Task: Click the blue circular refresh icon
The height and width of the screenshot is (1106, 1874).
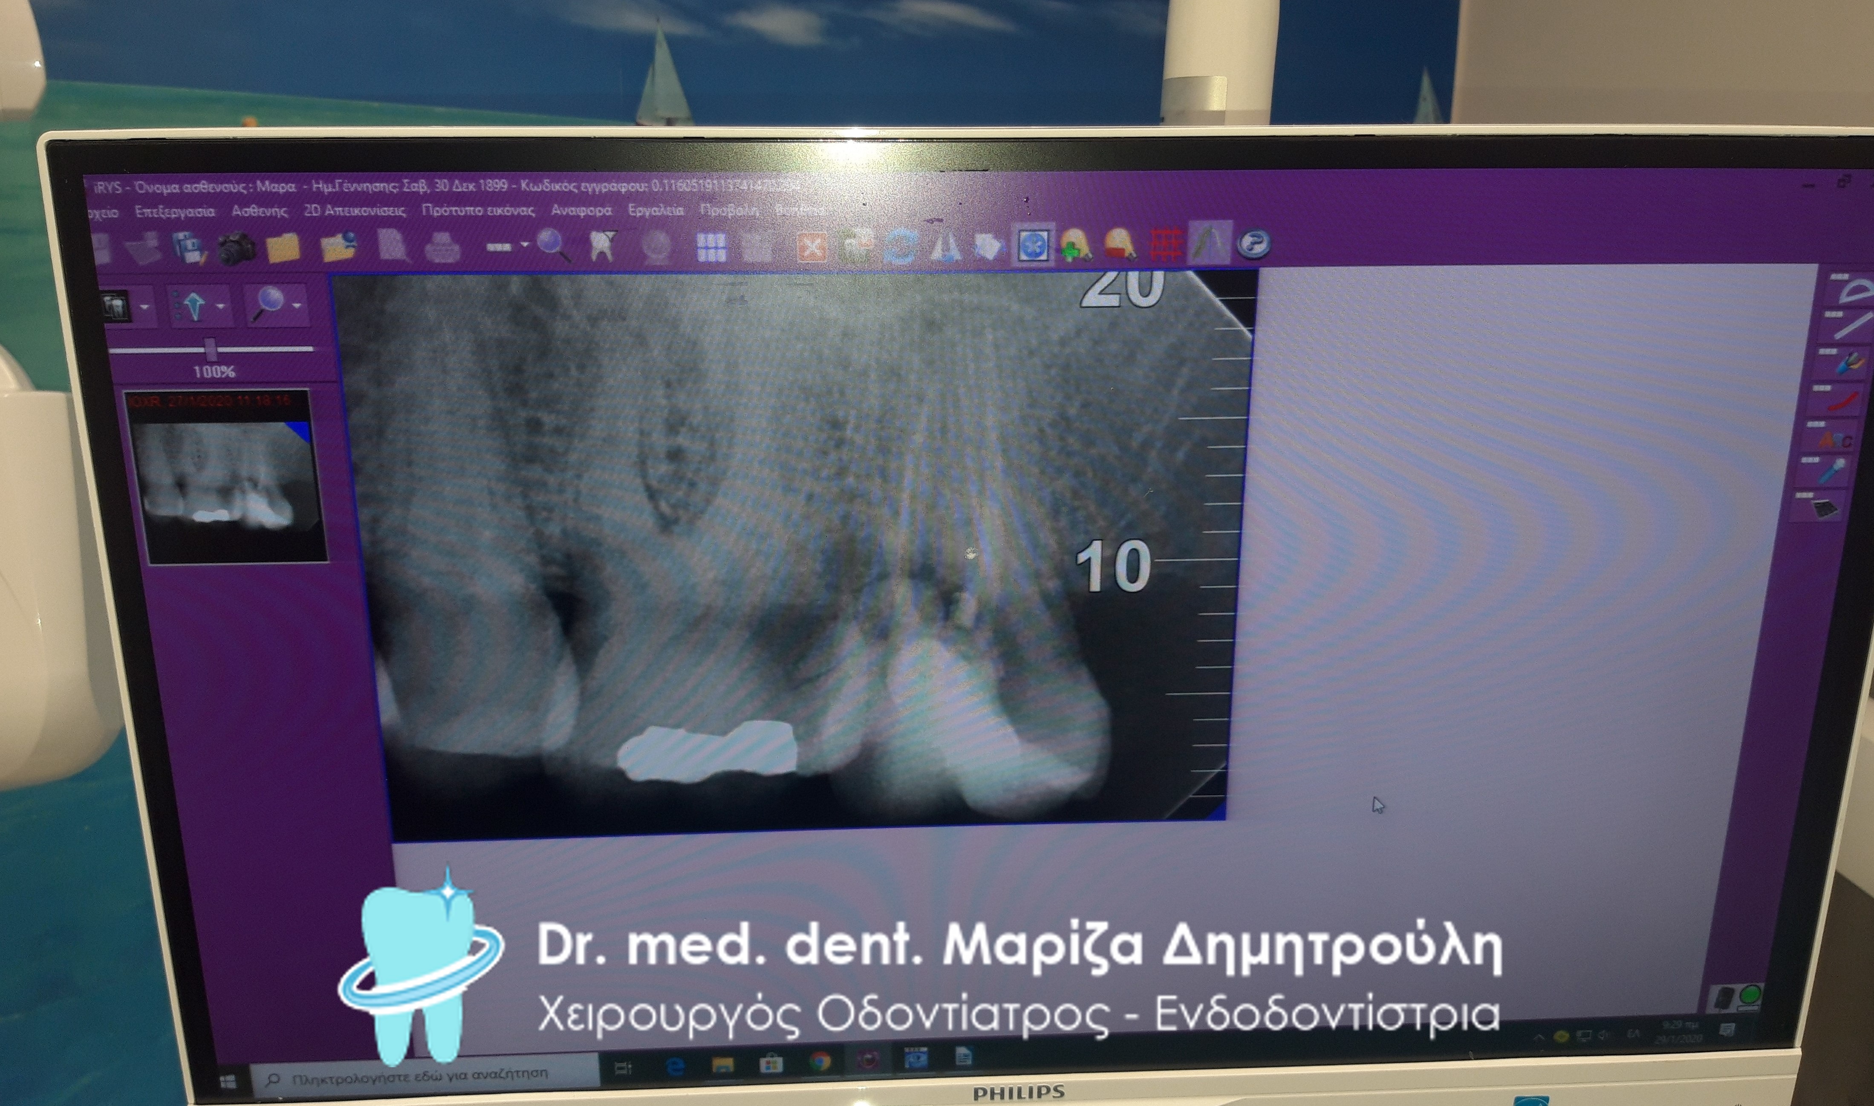Action: click(900, 247)
